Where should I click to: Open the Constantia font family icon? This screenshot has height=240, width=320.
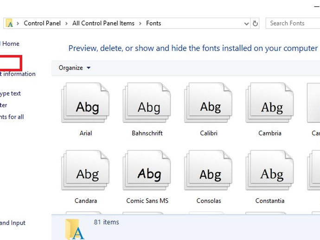coord(270,170)
